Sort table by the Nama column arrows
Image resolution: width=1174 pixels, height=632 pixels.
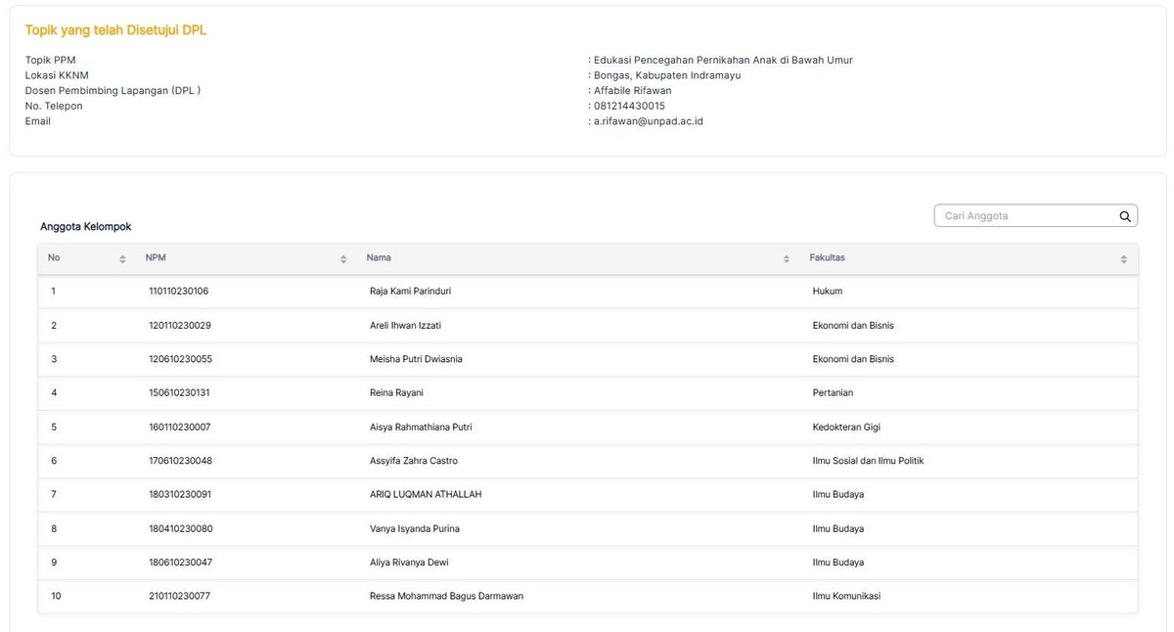(x=787, y=259)
